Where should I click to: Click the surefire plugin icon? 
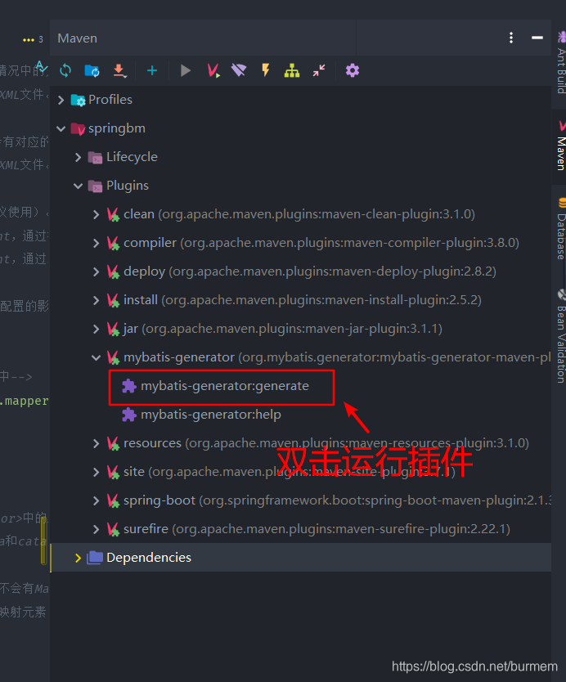click(x=113, y=529)
